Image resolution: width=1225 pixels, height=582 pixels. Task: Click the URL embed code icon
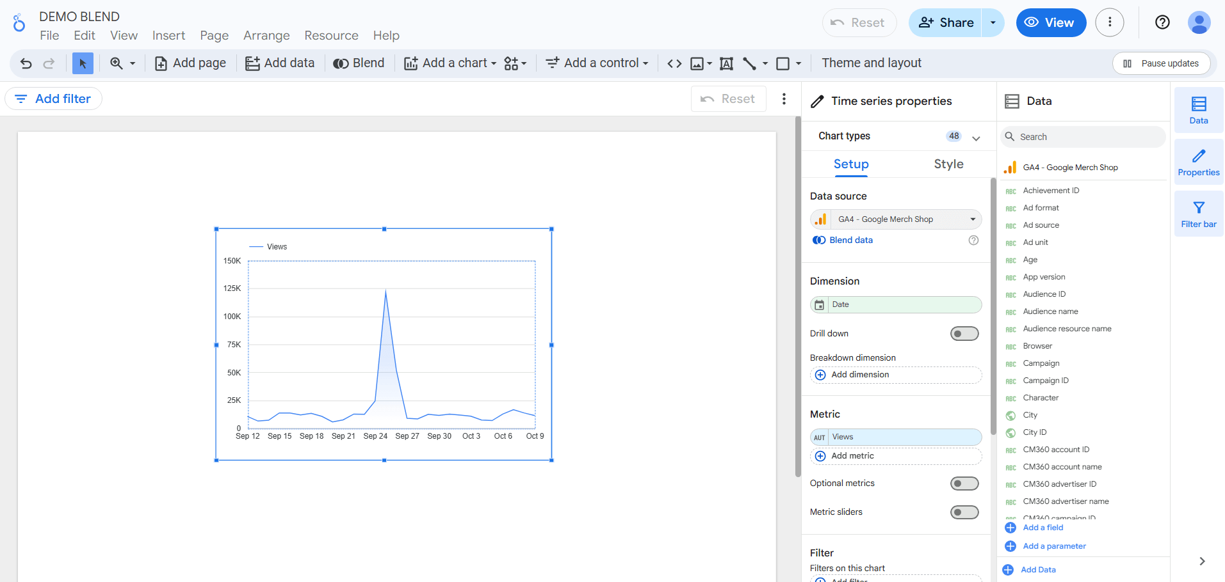pyautogui.click(x=674, y=63)
